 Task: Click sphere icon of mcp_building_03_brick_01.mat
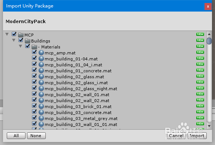(41, 107)
